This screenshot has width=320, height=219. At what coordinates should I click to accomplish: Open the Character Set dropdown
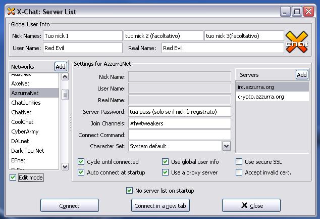click(226, 146)
